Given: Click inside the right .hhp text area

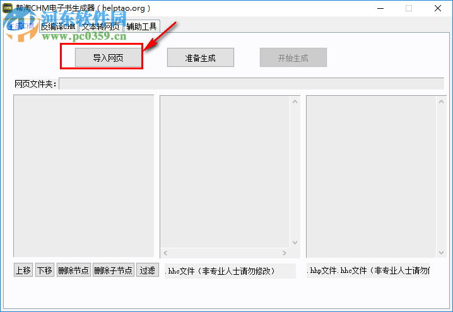Looking at the screenshot, I should [371, 176].
